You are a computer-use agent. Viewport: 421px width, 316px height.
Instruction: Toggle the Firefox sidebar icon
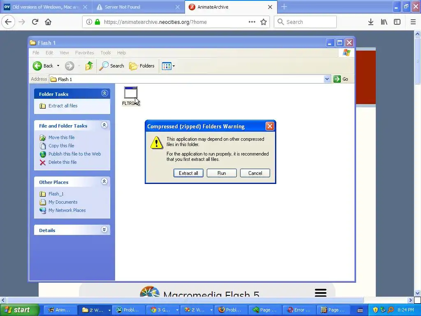pos(397,22)
